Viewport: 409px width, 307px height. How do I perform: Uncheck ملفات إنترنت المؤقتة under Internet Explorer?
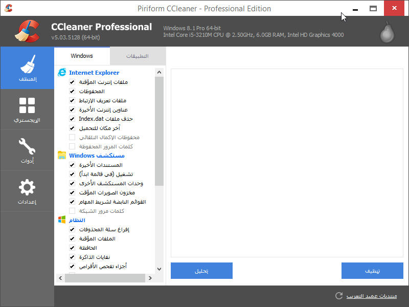[72, 82]
